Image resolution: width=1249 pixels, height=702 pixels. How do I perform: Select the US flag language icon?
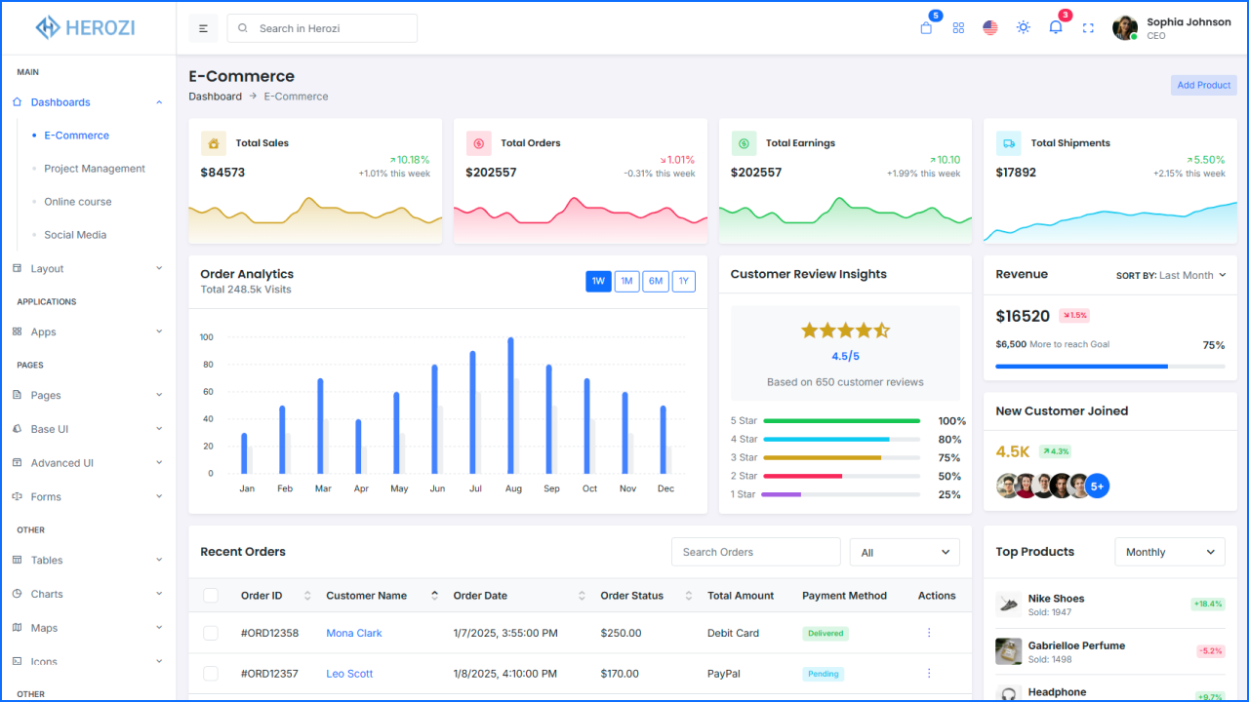pyautogui.click(x=989, y=27)
